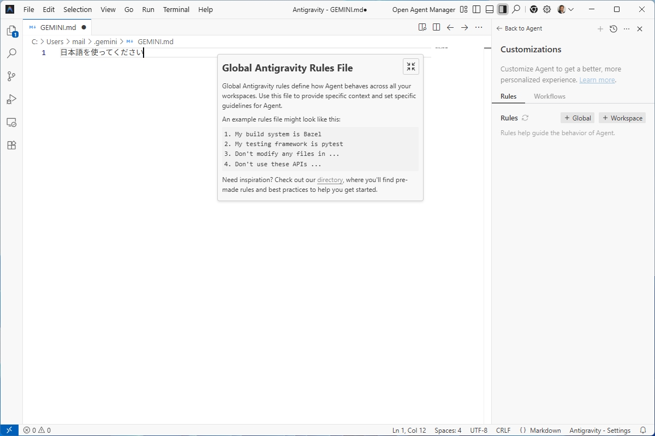Click Open Agent Manager
The width and height of the screenshot is (655, 436).
point(424,9)
